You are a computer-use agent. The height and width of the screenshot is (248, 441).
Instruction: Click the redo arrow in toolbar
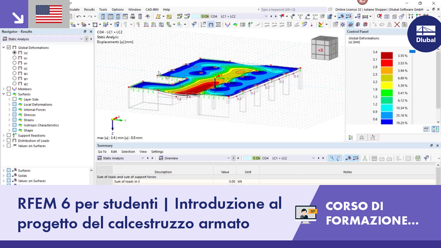coord(90,17)
